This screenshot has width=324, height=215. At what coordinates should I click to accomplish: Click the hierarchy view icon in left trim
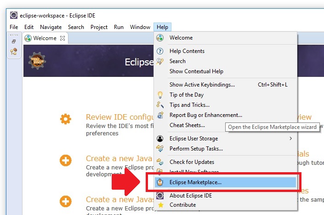[x=14, y=52]
